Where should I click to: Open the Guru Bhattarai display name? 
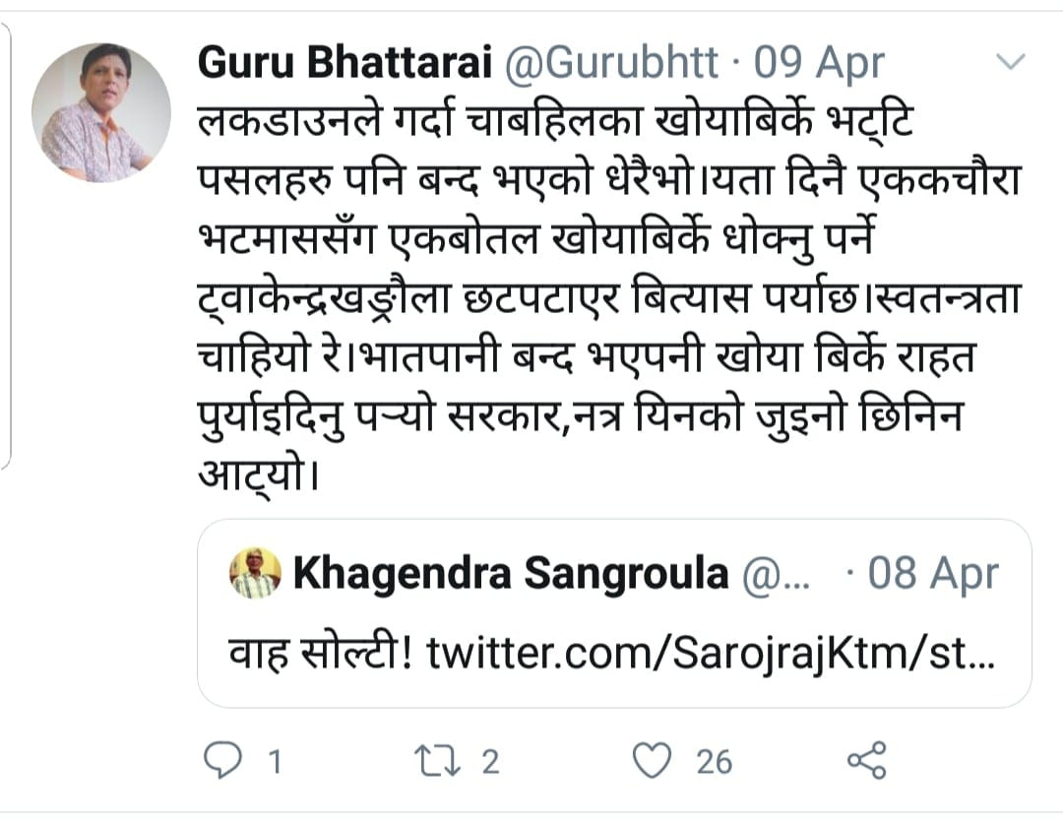coord(345,64)
